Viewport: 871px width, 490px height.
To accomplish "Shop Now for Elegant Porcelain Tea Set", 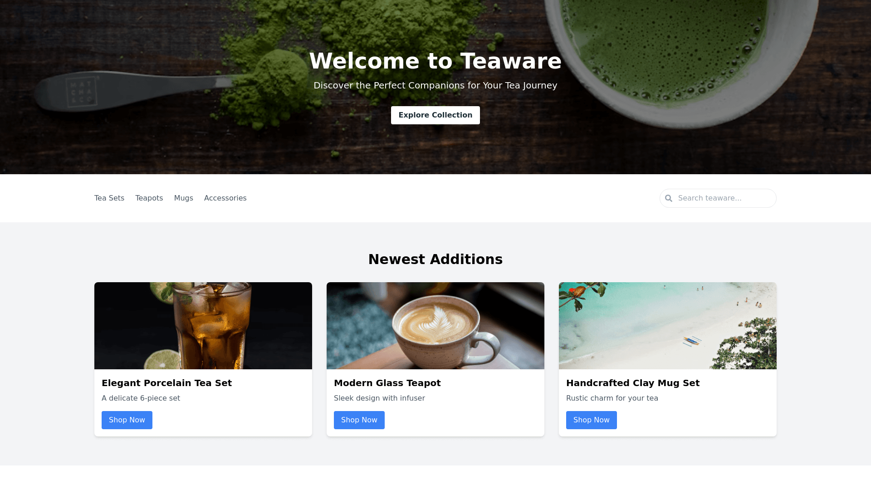I will click(x=127, y=420).
